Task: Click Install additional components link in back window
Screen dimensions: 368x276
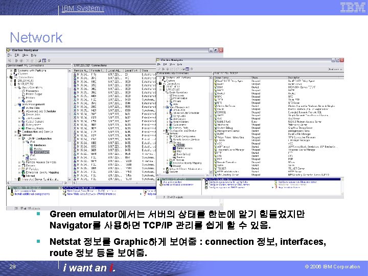Action: [x=32, y=194]
